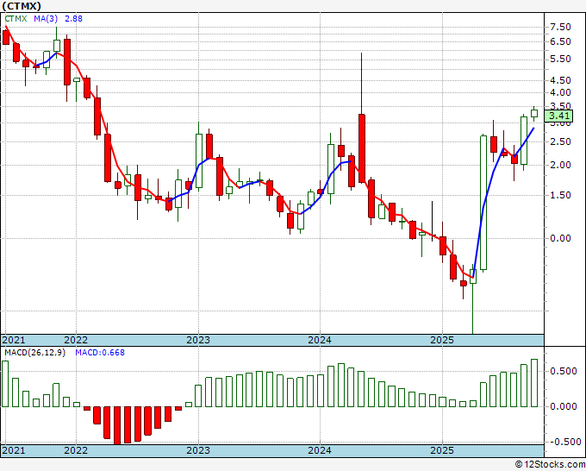Click the current price tag 3.41
The height and width of the screenshot is (471, 586).
pos(558,116)
